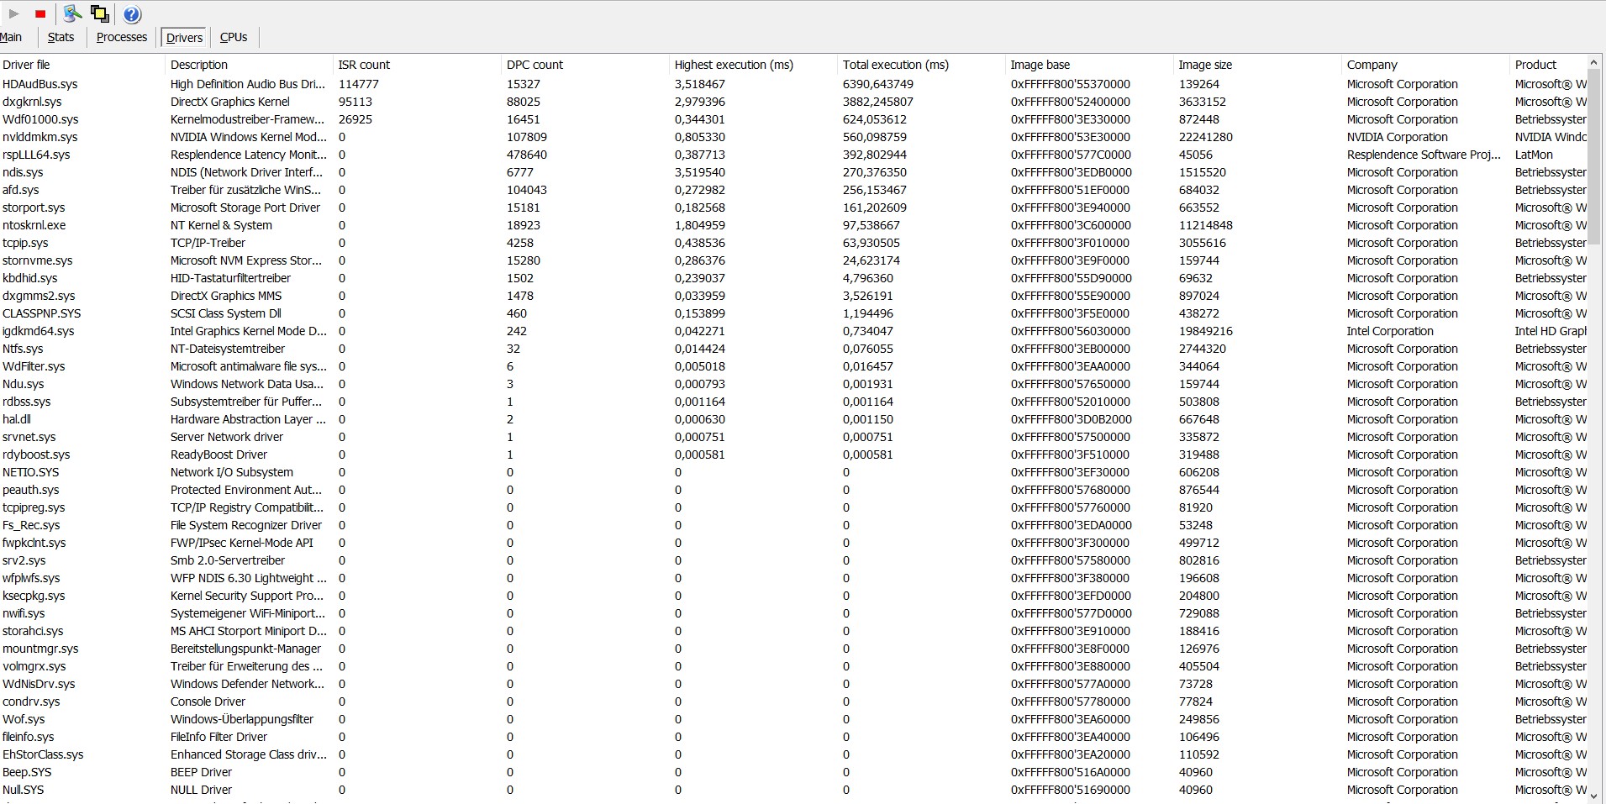Sort by Company column header

point(1425,65)
